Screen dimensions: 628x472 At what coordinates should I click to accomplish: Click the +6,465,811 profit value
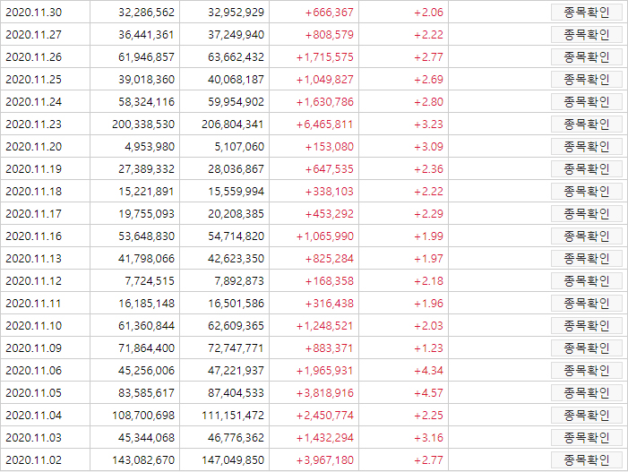325,124
